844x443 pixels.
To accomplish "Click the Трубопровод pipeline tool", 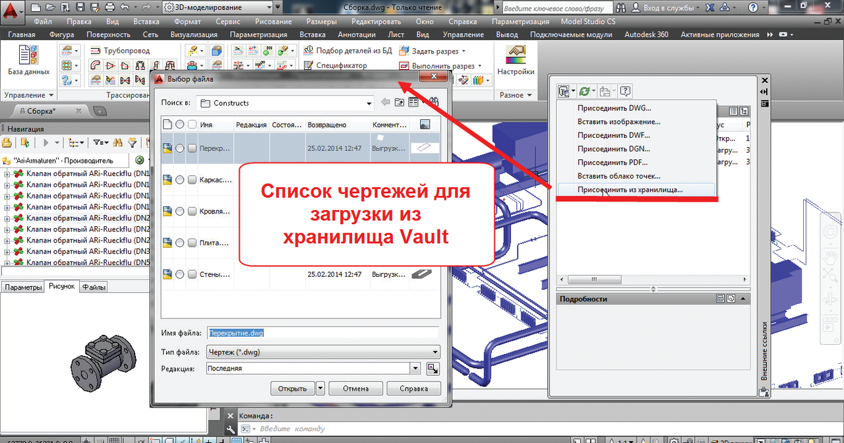I will (x=119, y=51).
